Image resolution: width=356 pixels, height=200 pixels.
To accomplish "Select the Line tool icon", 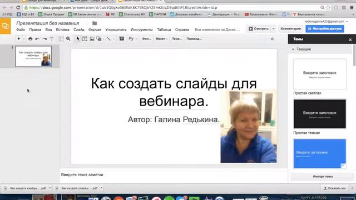I will coord(108,39).
